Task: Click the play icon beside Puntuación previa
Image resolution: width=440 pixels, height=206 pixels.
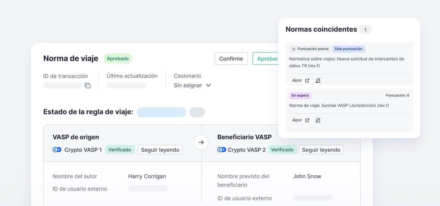Action: (x=294, y=49)
